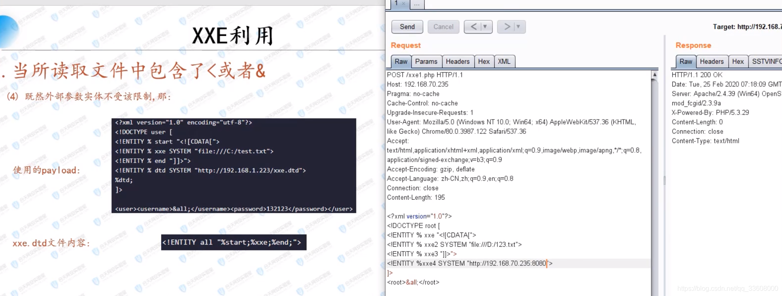This screenshot has width=782, height=296.
Task: Click the X-Powered-By: PHP/5.3.29 line
Action: point(710,112)
